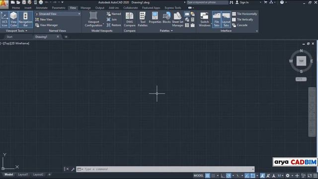Open the annotation scale 1:1 dropdown

[280, 176]
